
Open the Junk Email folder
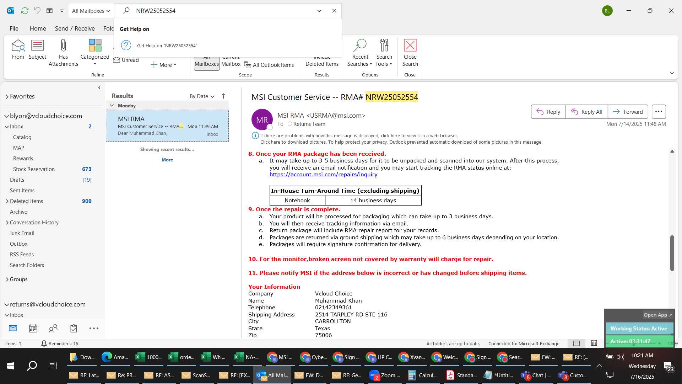(22, 233)
